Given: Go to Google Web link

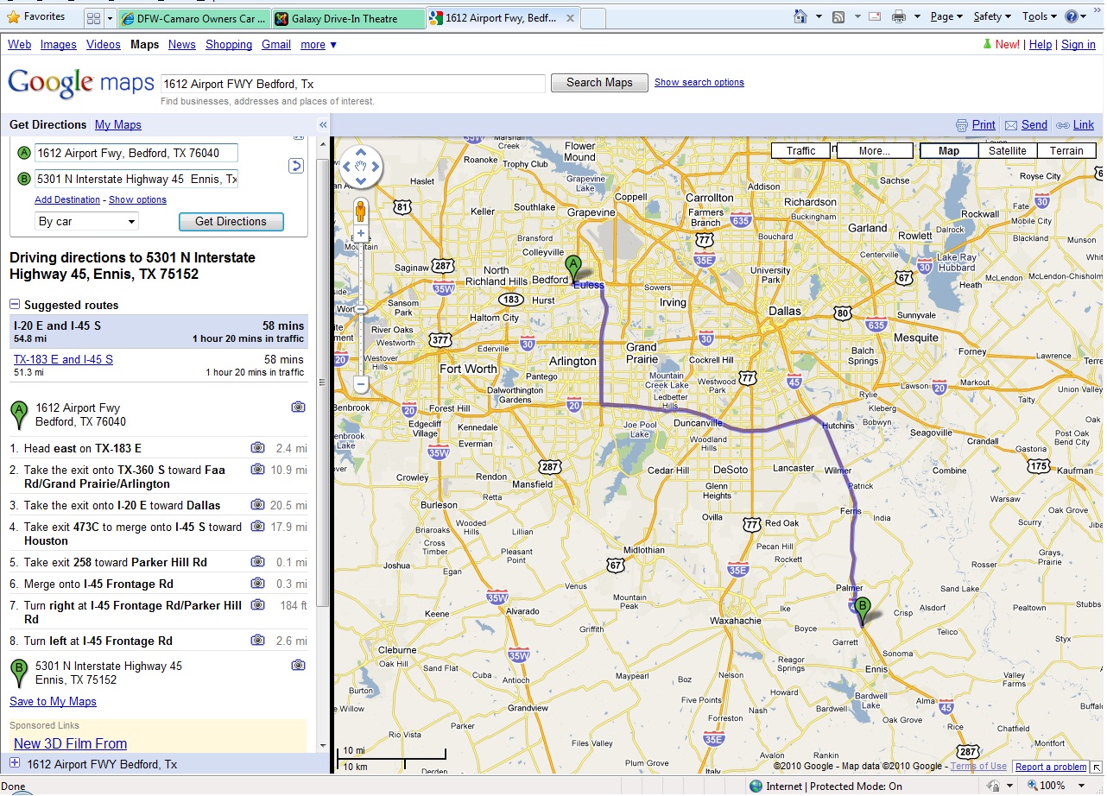Looking at the screenshot, I should click(19, 44).
